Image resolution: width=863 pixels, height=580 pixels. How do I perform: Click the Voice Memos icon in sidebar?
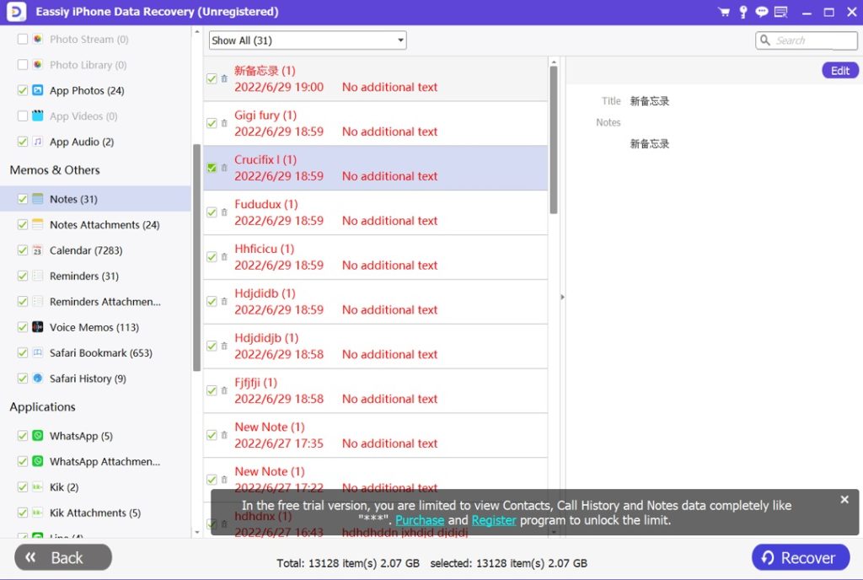coord(38,327)
